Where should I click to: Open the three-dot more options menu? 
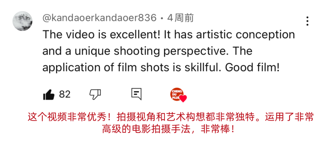click(x=307, y=21)
